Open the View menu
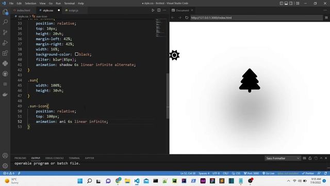The image size is (330, 186). [42, 4]
